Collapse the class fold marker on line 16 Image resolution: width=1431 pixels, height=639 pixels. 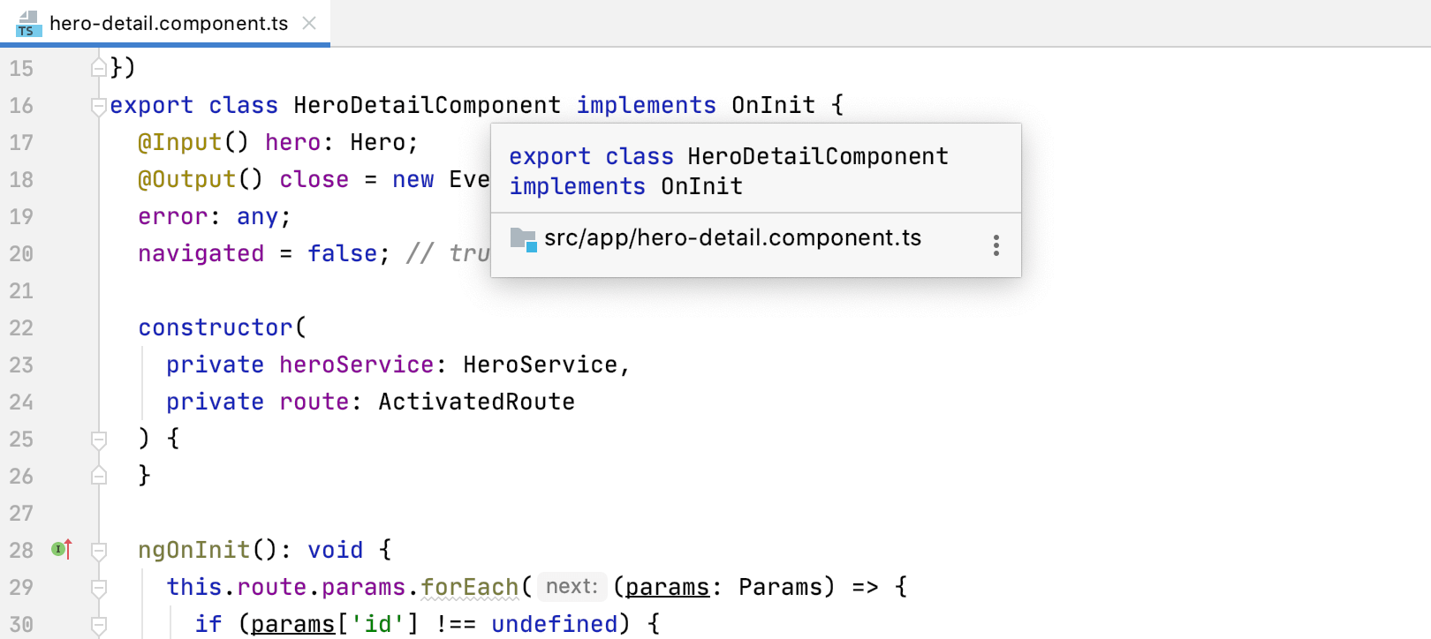click(99, 106)
